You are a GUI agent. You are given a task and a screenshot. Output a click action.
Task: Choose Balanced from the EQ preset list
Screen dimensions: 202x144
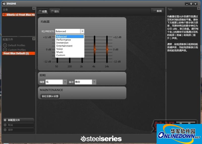(x=70, y=37)
